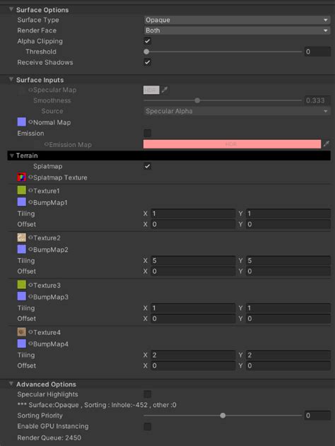Viewport: 335px width, 446px height.
Task: Select the Texture3 green thumbnail
Action: pyautogui.click(x=22, y=284)
